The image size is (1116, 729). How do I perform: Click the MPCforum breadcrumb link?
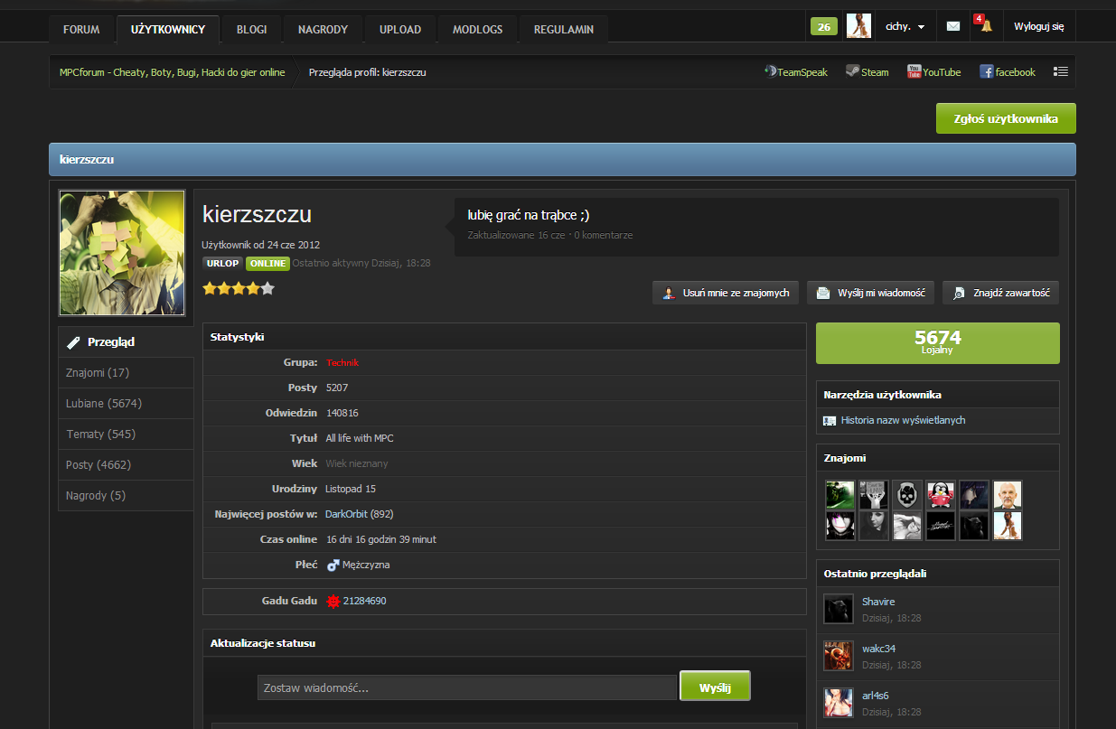pyautogui.click(x=172, y=72)
